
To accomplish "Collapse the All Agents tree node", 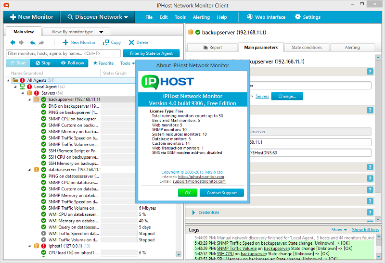I will pyautogui.click(x=10, y=80).
